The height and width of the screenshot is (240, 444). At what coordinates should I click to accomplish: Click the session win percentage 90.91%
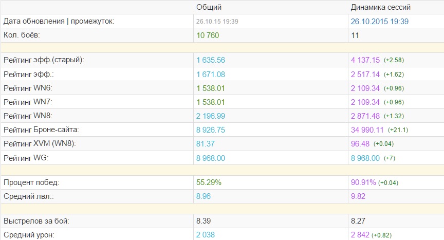(363, 182)
